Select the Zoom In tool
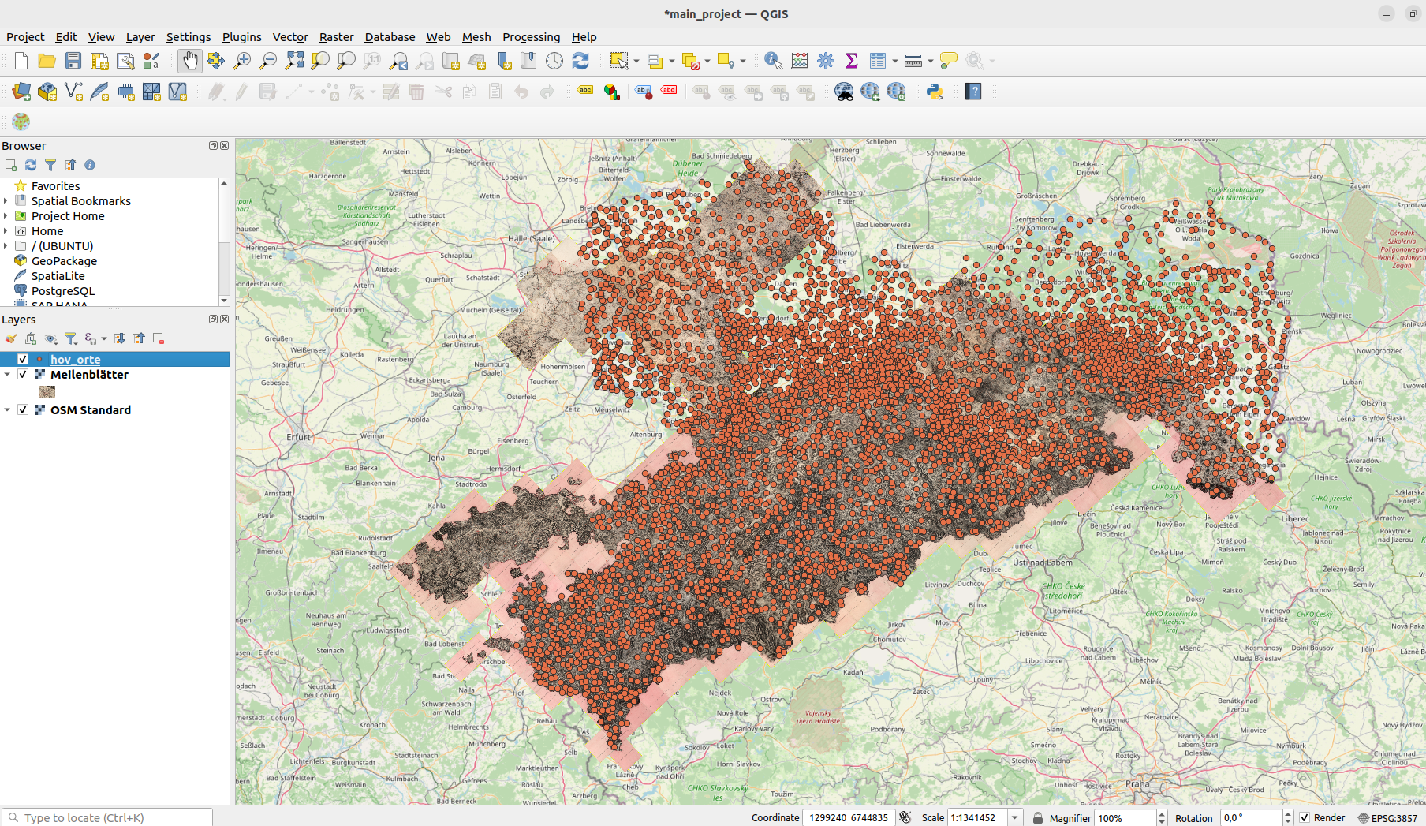 coord(242,60)
